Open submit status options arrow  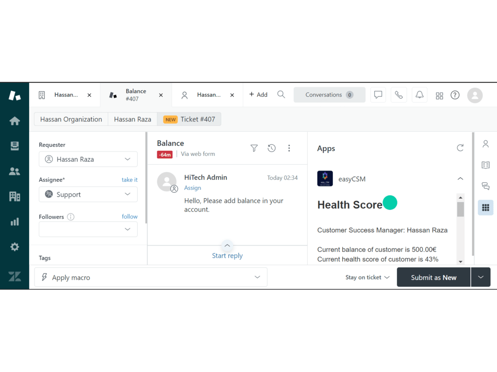pos(481,277)
